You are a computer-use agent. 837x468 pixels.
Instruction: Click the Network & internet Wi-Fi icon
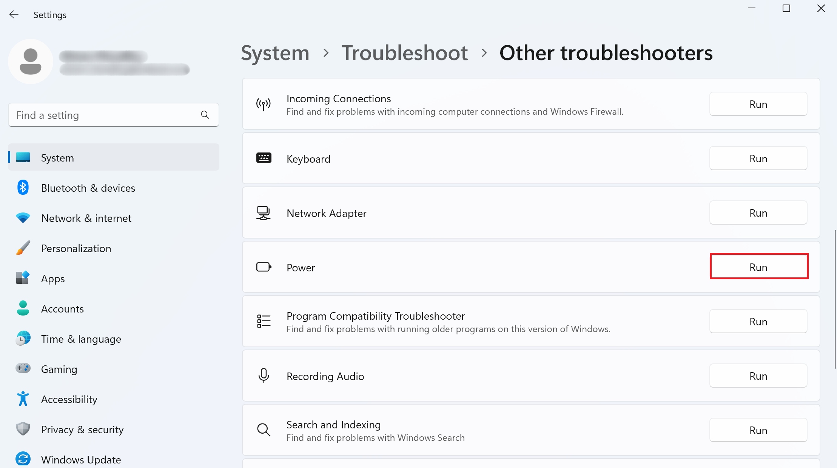(x=23, y=218)
